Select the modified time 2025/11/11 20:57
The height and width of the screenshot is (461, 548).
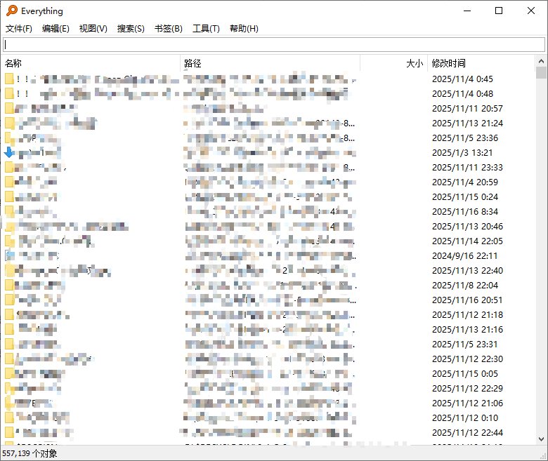(467, 109)
